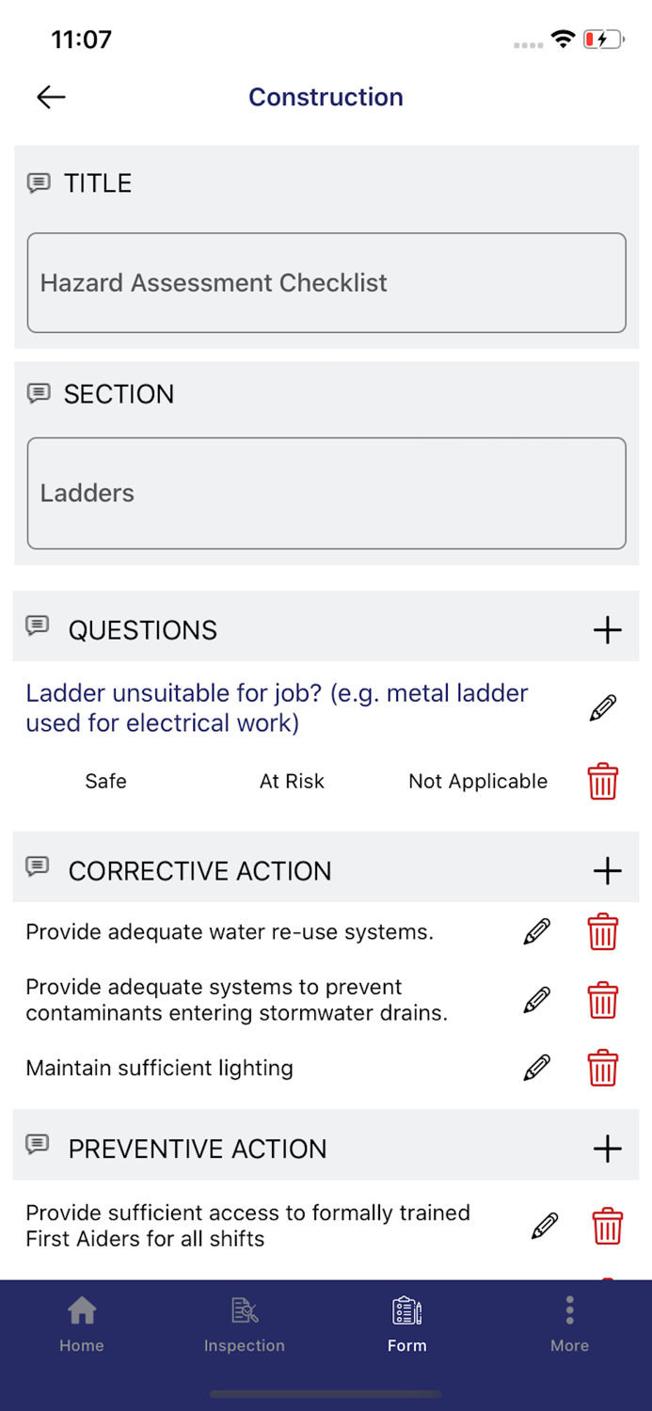Screen dimensions: 652x1411
Task: Delete the ladder suitability question
Action: click(x=603, y=781)
